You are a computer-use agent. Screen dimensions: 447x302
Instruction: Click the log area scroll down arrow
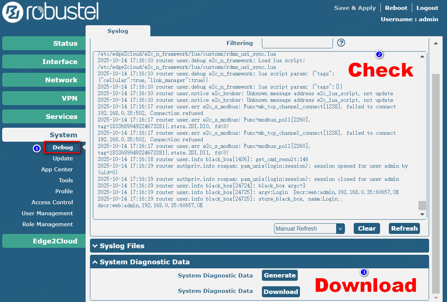coord(422,215)
